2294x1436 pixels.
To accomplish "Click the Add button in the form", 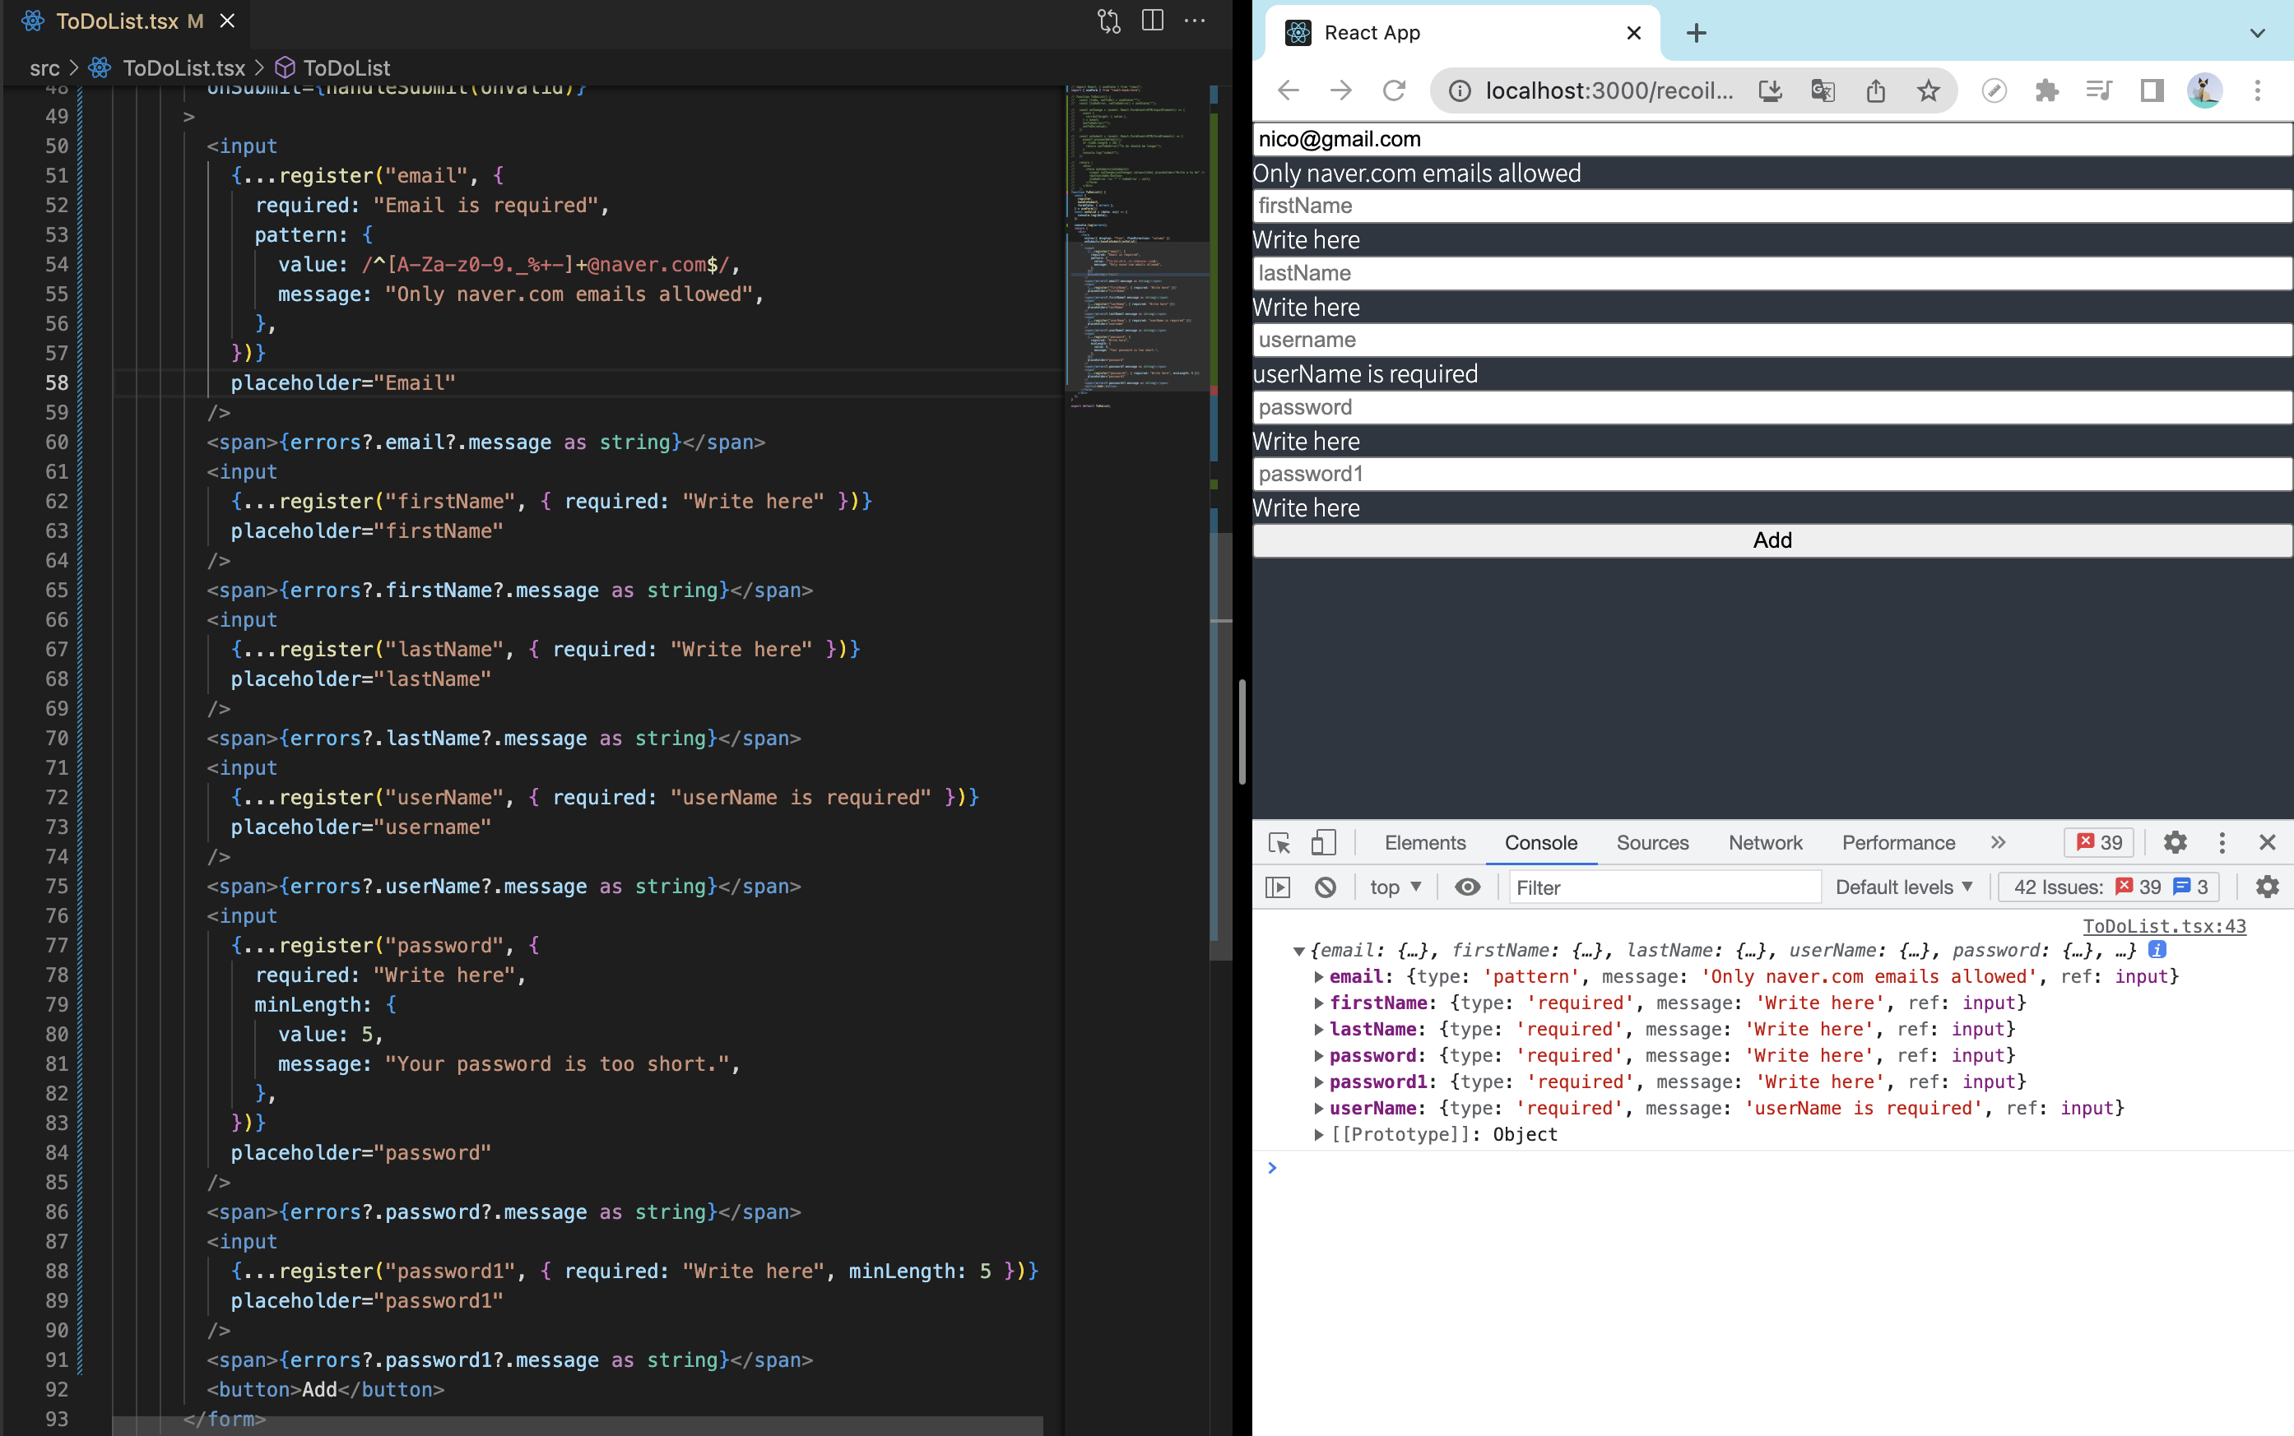I will (x=1772, y=540).
